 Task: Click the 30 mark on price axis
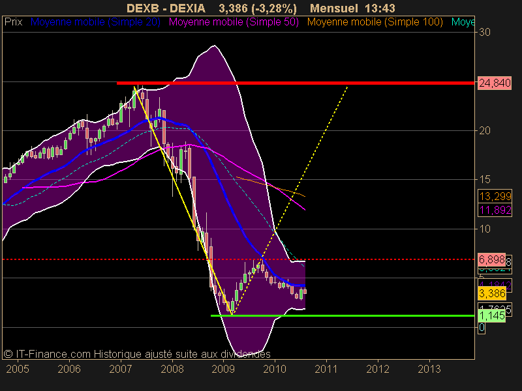(x=485, y=32)
